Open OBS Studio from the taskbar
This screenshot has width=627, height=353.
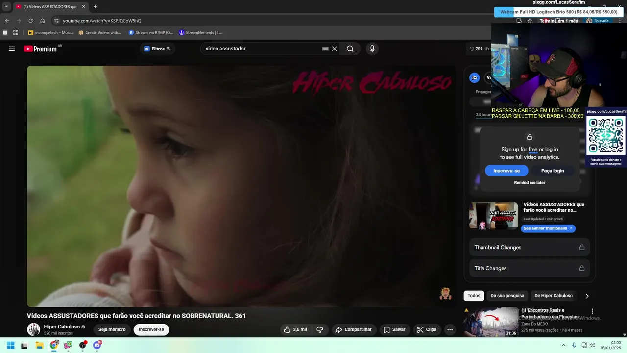pyautogui.click(x=83, y=345)
